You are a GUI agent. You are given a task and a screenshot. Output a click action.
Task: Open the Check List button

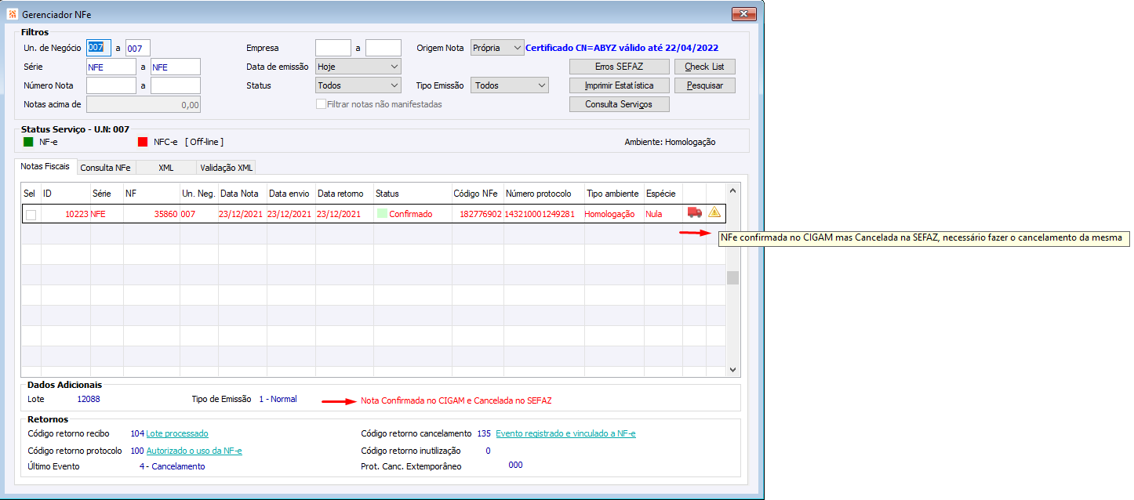(704, 67)
